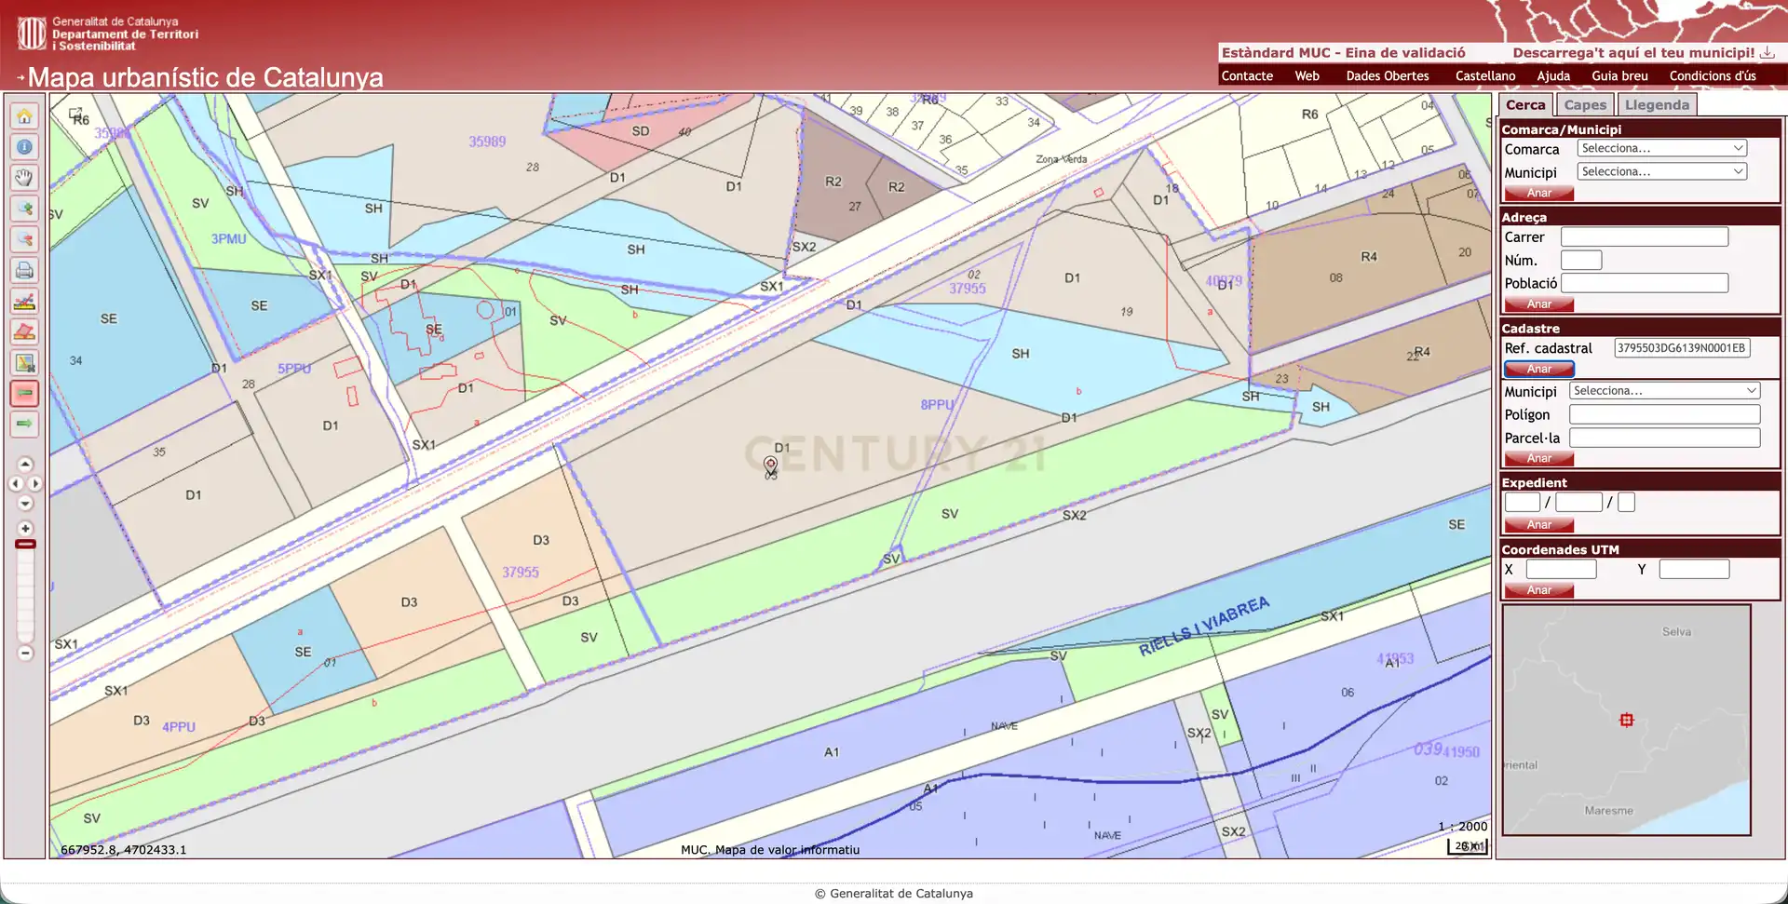Viewport: 1788px width, 904px height.
Task: Select the zoom-out magnifier tool
Action: point(25,239)
